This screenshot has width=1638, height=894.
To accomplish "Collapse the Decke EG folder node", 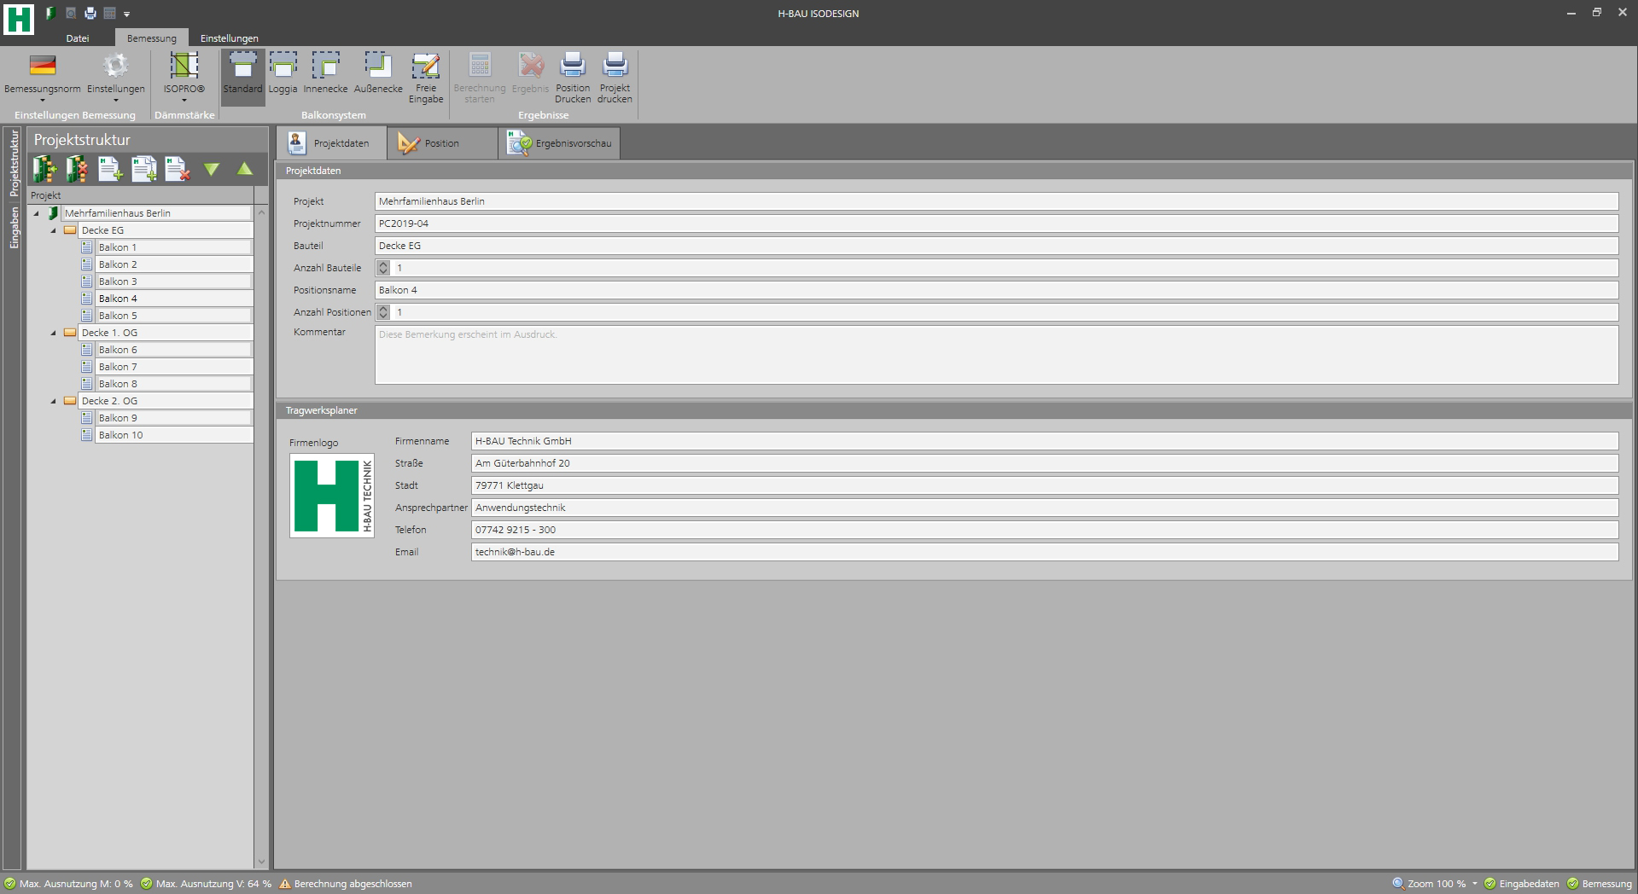I will coord(53,230).
